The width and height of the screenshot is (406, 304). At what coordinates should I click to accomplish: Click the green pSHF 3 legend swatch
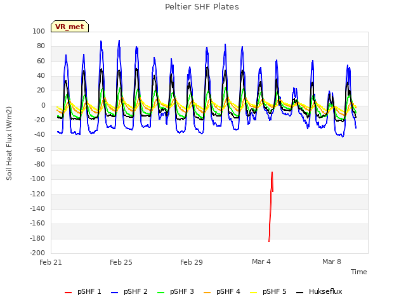coord(160,293)
